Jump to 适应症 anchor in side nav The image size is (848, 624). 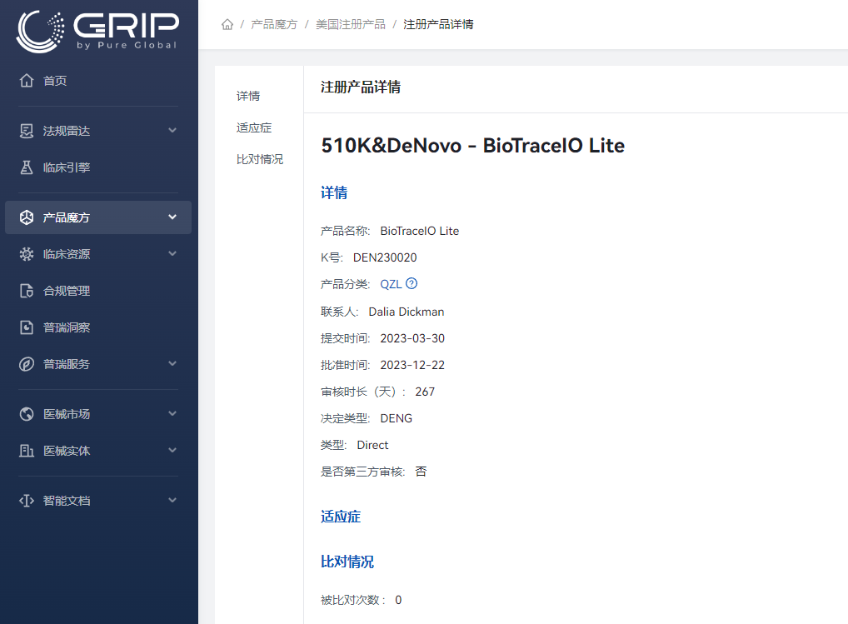(254, 127)
